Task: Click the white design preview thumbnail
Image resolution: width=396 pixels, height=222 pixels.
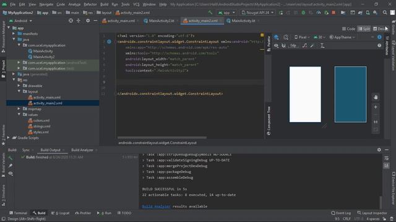Action: coord(305,94)
